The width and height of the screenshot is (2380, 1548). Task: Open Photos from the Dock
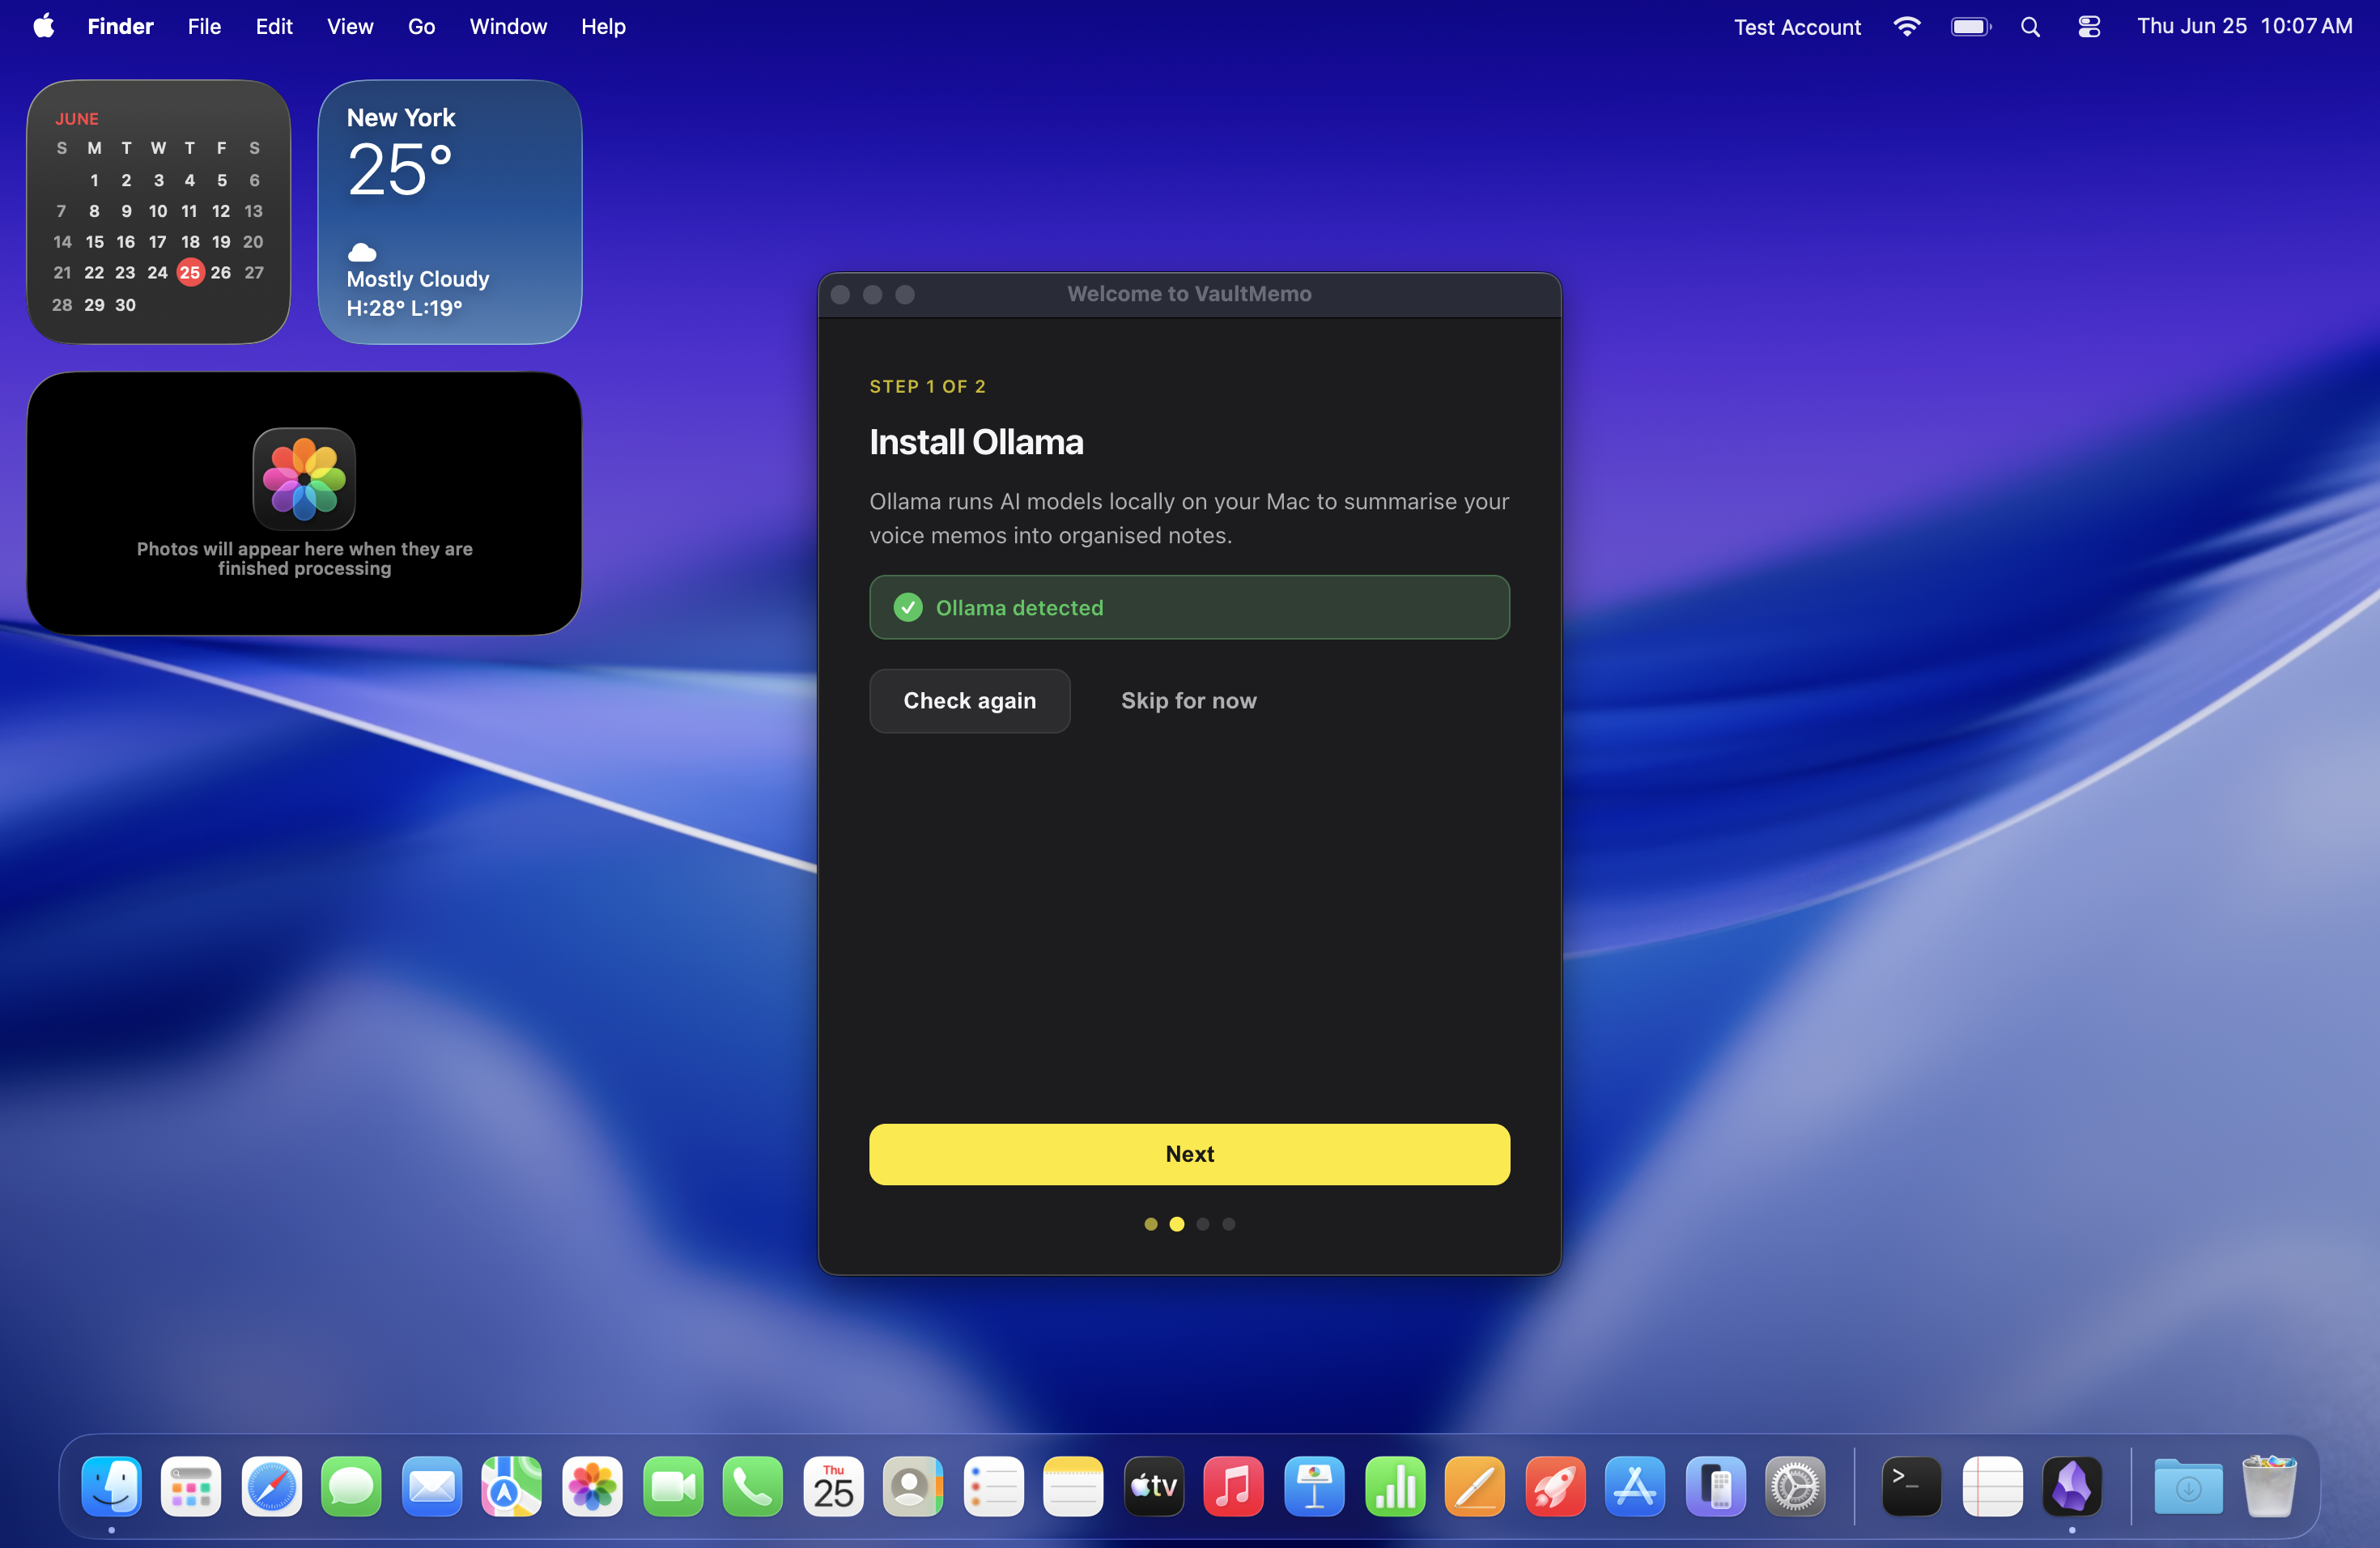coord(592,1486)
